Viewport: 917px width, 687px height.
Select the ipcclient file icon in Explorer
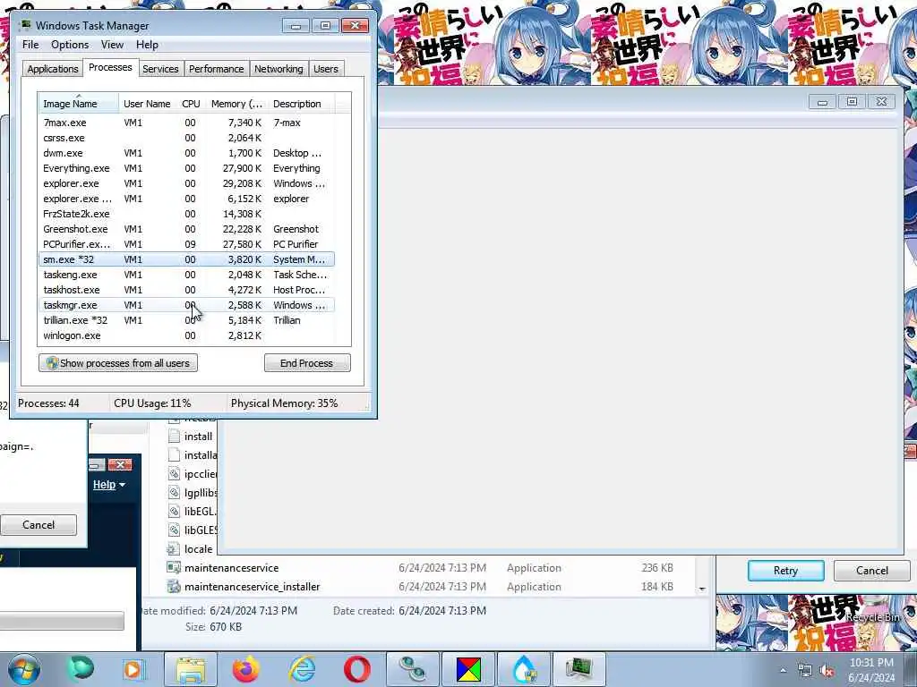[x=174, y=474]
